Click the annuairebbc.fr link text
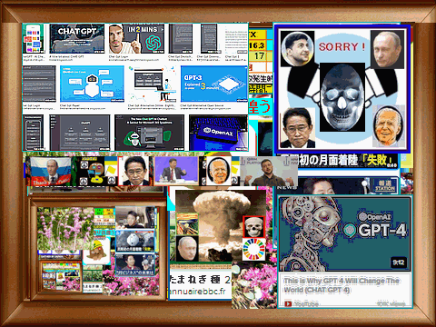Viewport: 436px width, 327px height. 198,292
